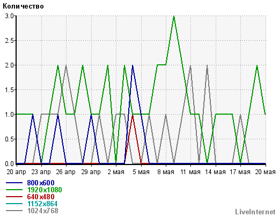Screen dimensions: 279x217
Task: Click the 11 мая date label
Action: (190, 172)
